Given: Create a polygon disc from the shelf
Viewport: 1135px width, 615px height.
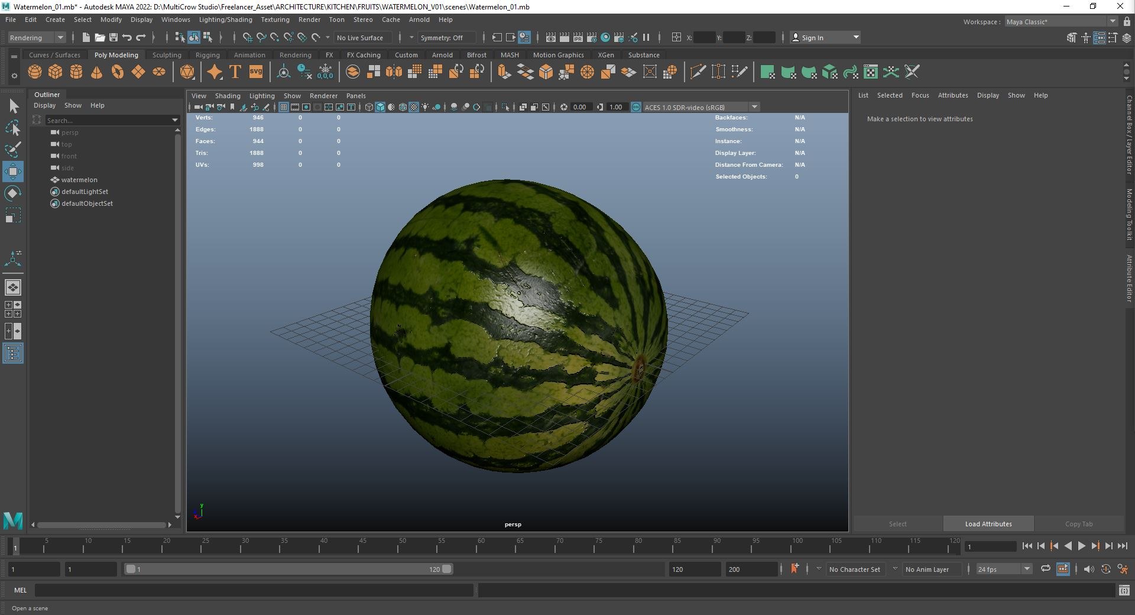Looking at the screenshot, I should 159,72.
